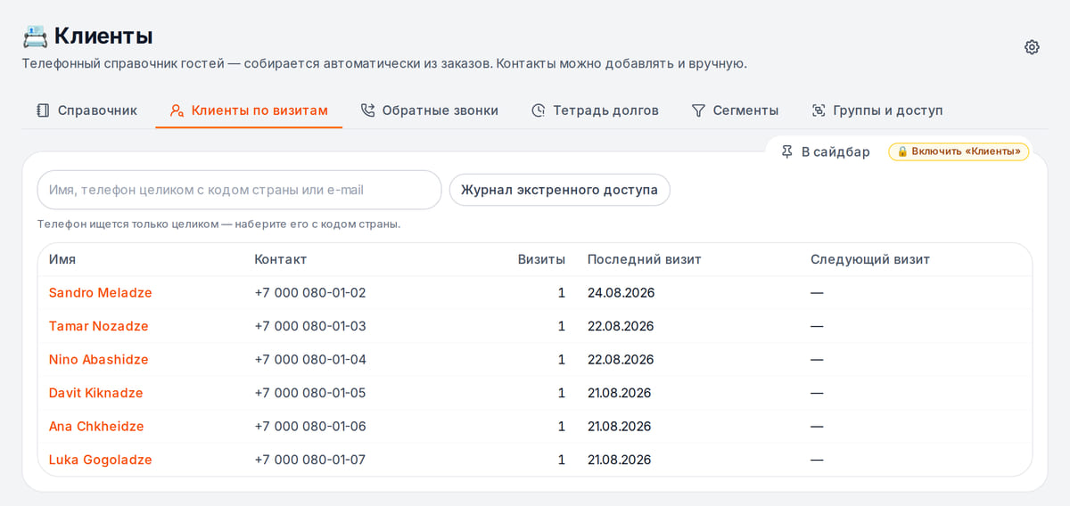Click Ana Chkheidze's last visit date
The height and width of the screenshot is (506, 1070).
click(x=620, y=427)
